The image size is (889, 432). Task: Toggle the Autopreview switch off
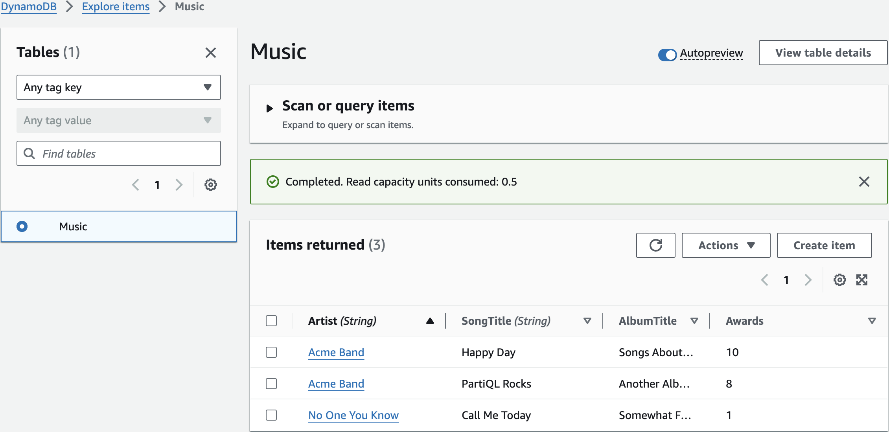click(x=667, y=54)
